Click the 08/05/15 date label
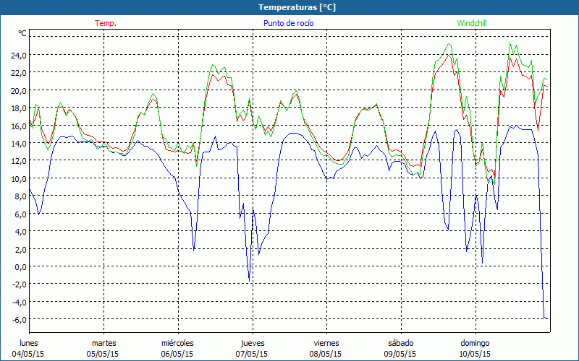 click(326, 354)
